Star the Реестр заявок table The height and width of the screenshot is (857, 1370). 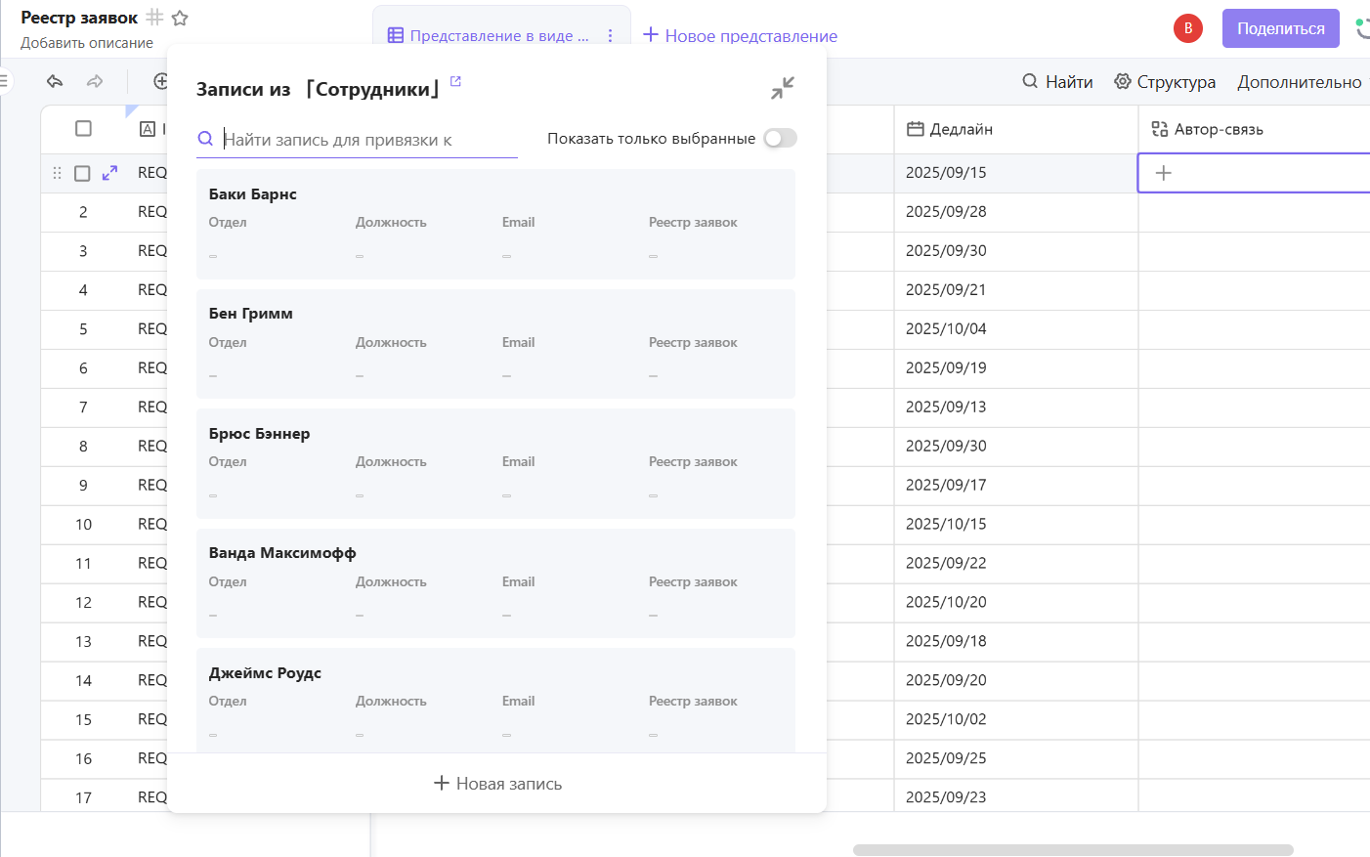click(x=180, y=18)
